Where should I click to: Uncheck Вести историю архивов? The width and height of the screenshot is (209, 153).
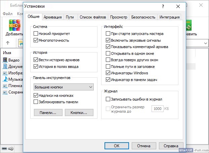coord(36,60)
